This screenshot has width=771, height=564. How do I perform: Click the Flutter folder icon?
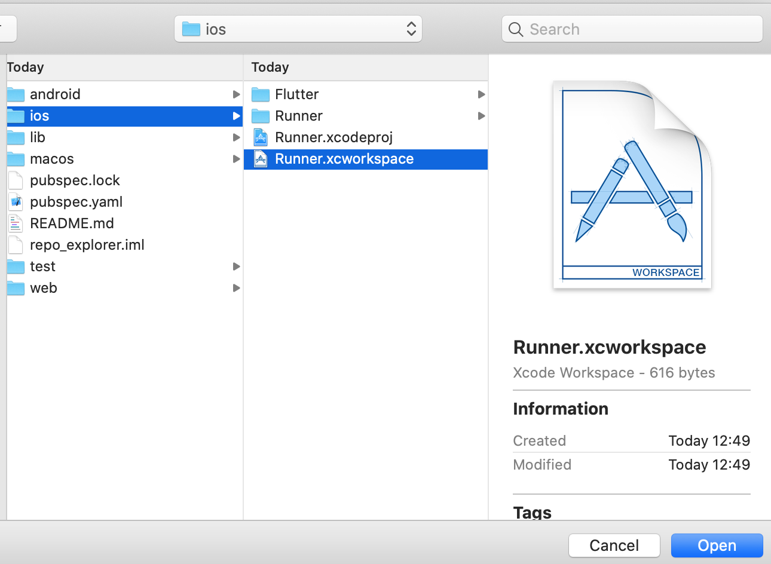[x=261, y=94]
